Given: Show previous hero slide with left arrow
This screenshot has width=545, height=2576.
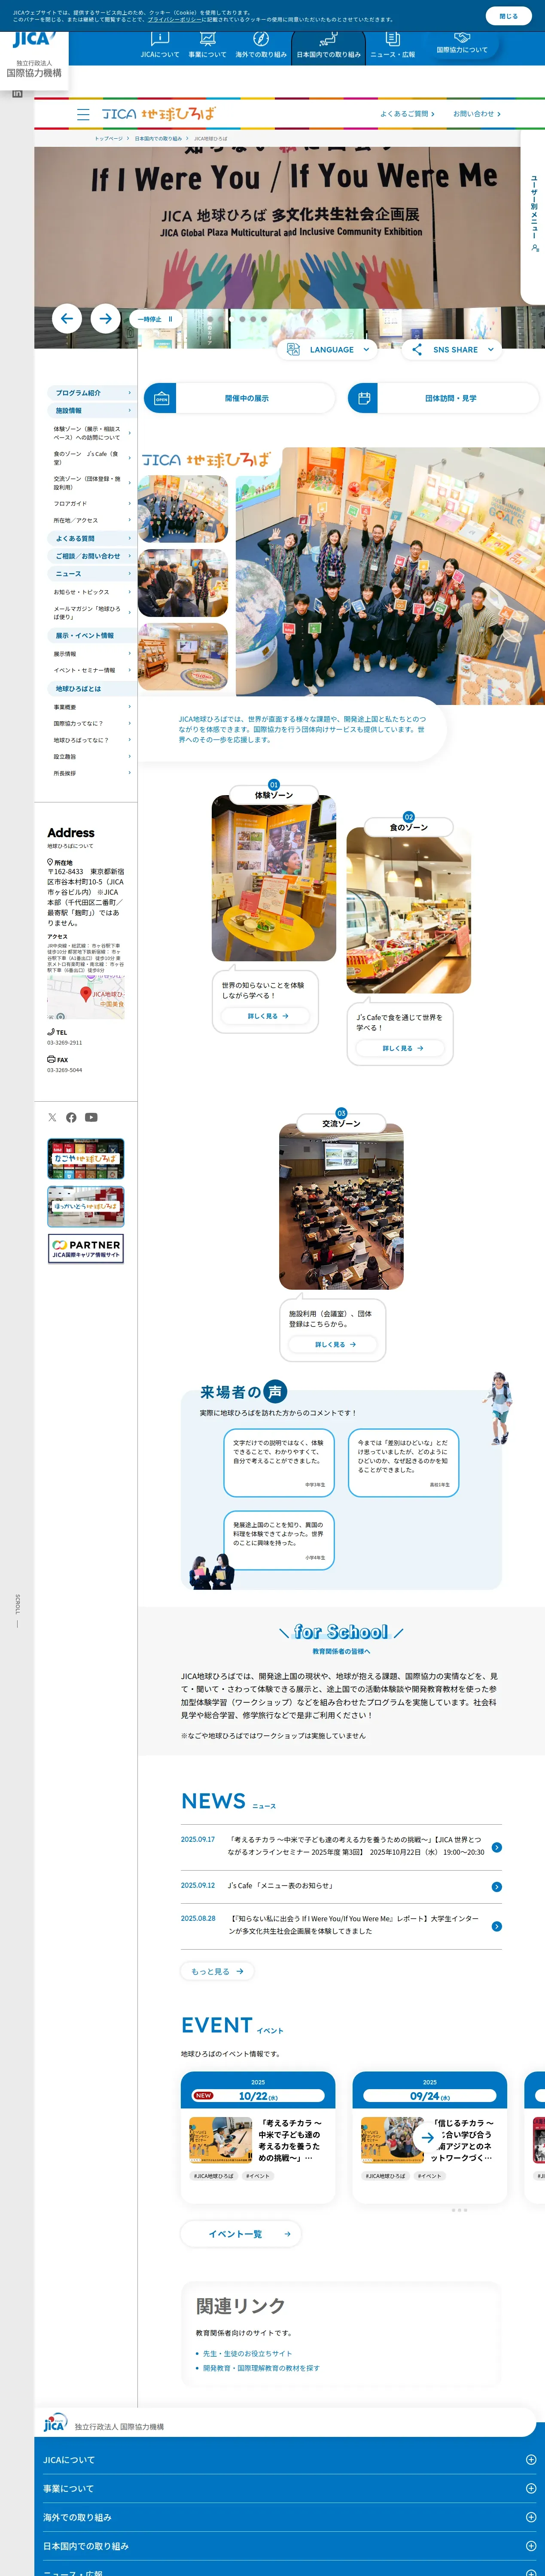Looking at the screenshot, I should (x=67, y=319).
